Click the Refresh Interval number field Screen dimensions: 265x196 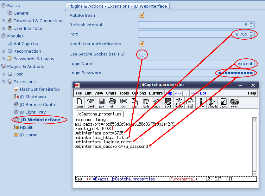point(193,25)
